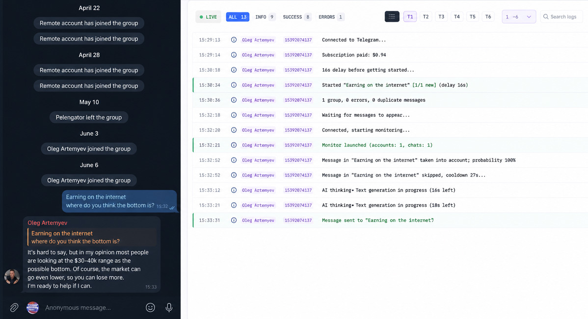Click log text 'Monitor launched (accounts: 1, chats: 1)'

pyautogui.click(x=377, y=145)
